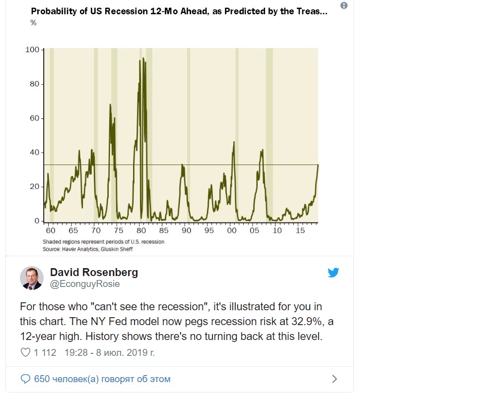Open David Rosenberg's profile picture
Viewport: 480px width, 394px height.
click(x=32, y=278)
